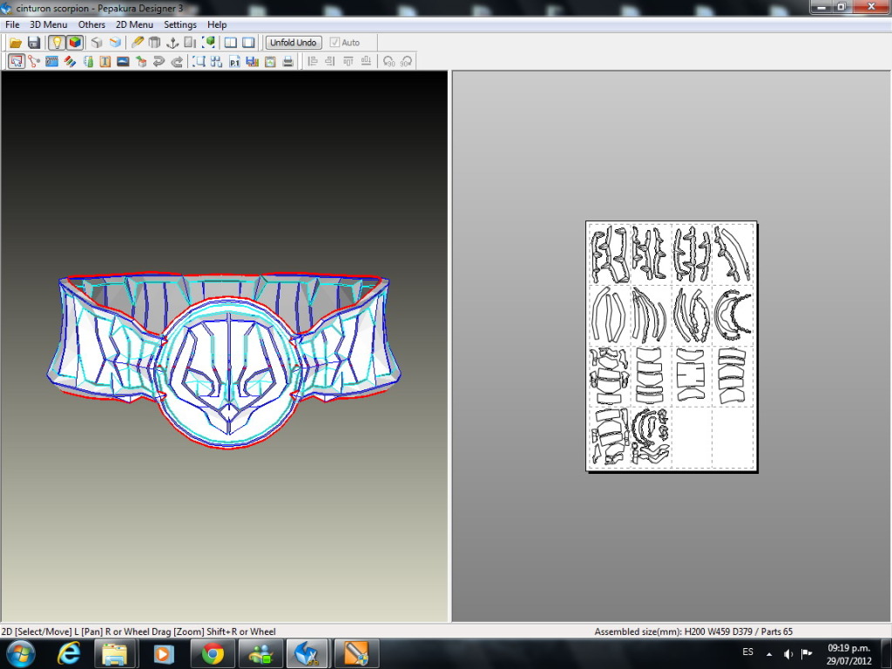Image resolution: width=892 pixels, height=669 pixels.
Task: Open Windows Explorer folder from the taskbar
Action: 115,653
